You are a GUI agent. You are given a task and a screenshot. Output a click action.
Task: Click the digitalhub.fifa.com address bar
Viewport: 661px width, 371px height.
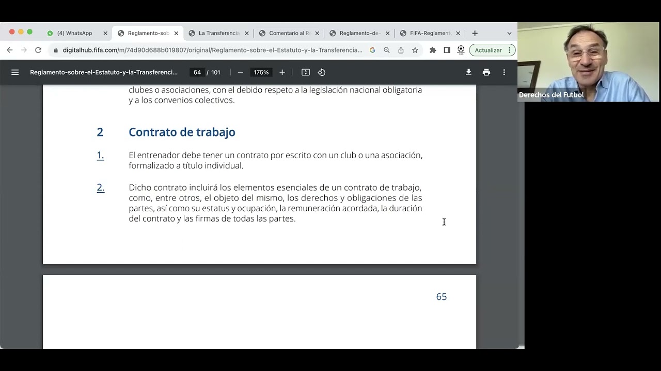(212, 50)
